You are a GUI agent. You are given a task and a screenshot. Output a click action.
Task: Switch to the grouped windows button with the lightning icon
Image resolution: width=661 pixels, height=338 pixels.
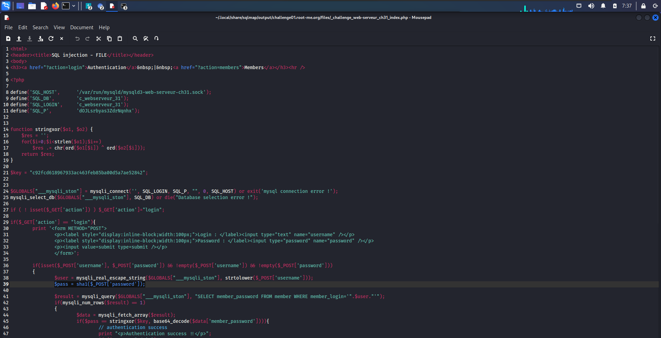point(89,6)
